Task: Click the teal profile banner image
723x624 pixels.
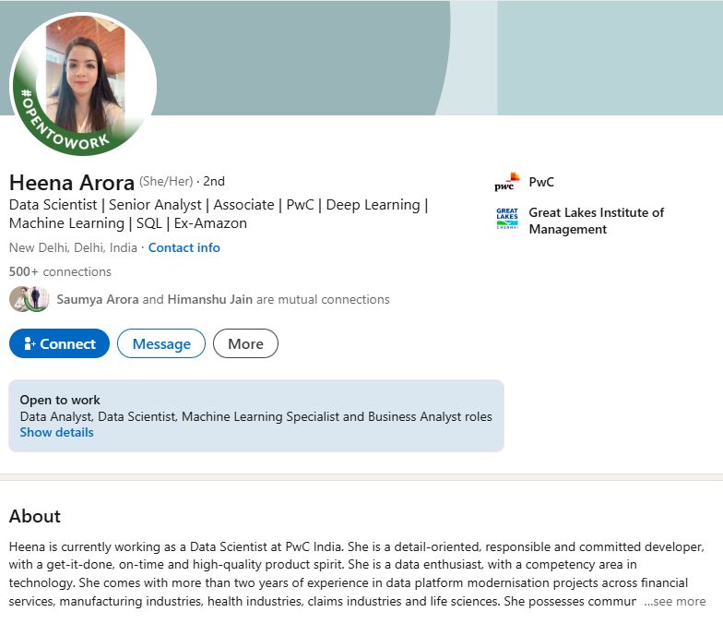Action: coord(438,57)
